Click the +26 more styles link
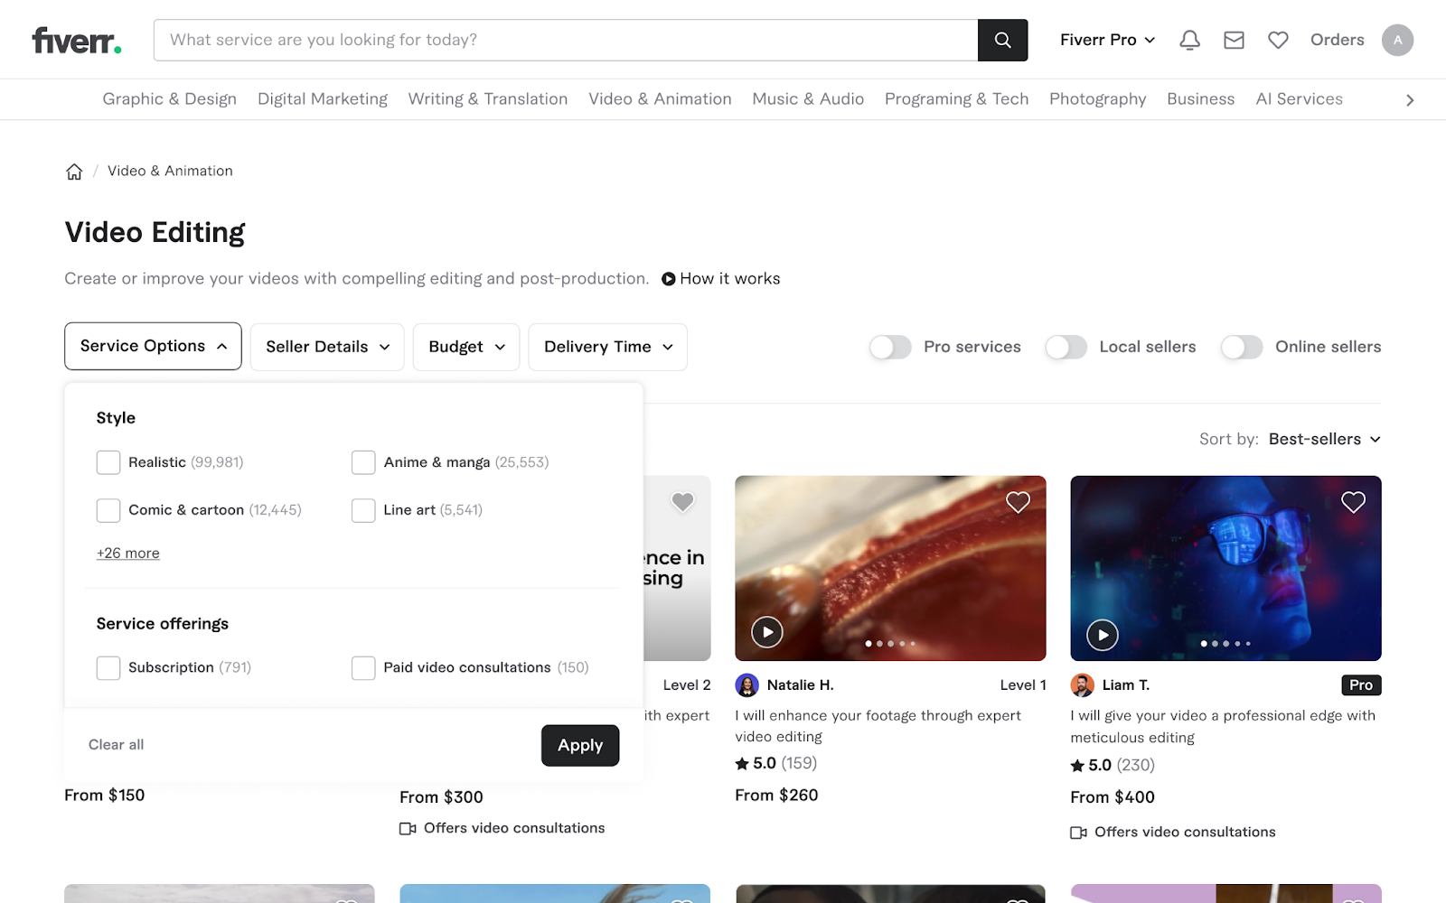The height and width of the screenshot is (903, 1446). pyautogui.click(x=128, y=554)
